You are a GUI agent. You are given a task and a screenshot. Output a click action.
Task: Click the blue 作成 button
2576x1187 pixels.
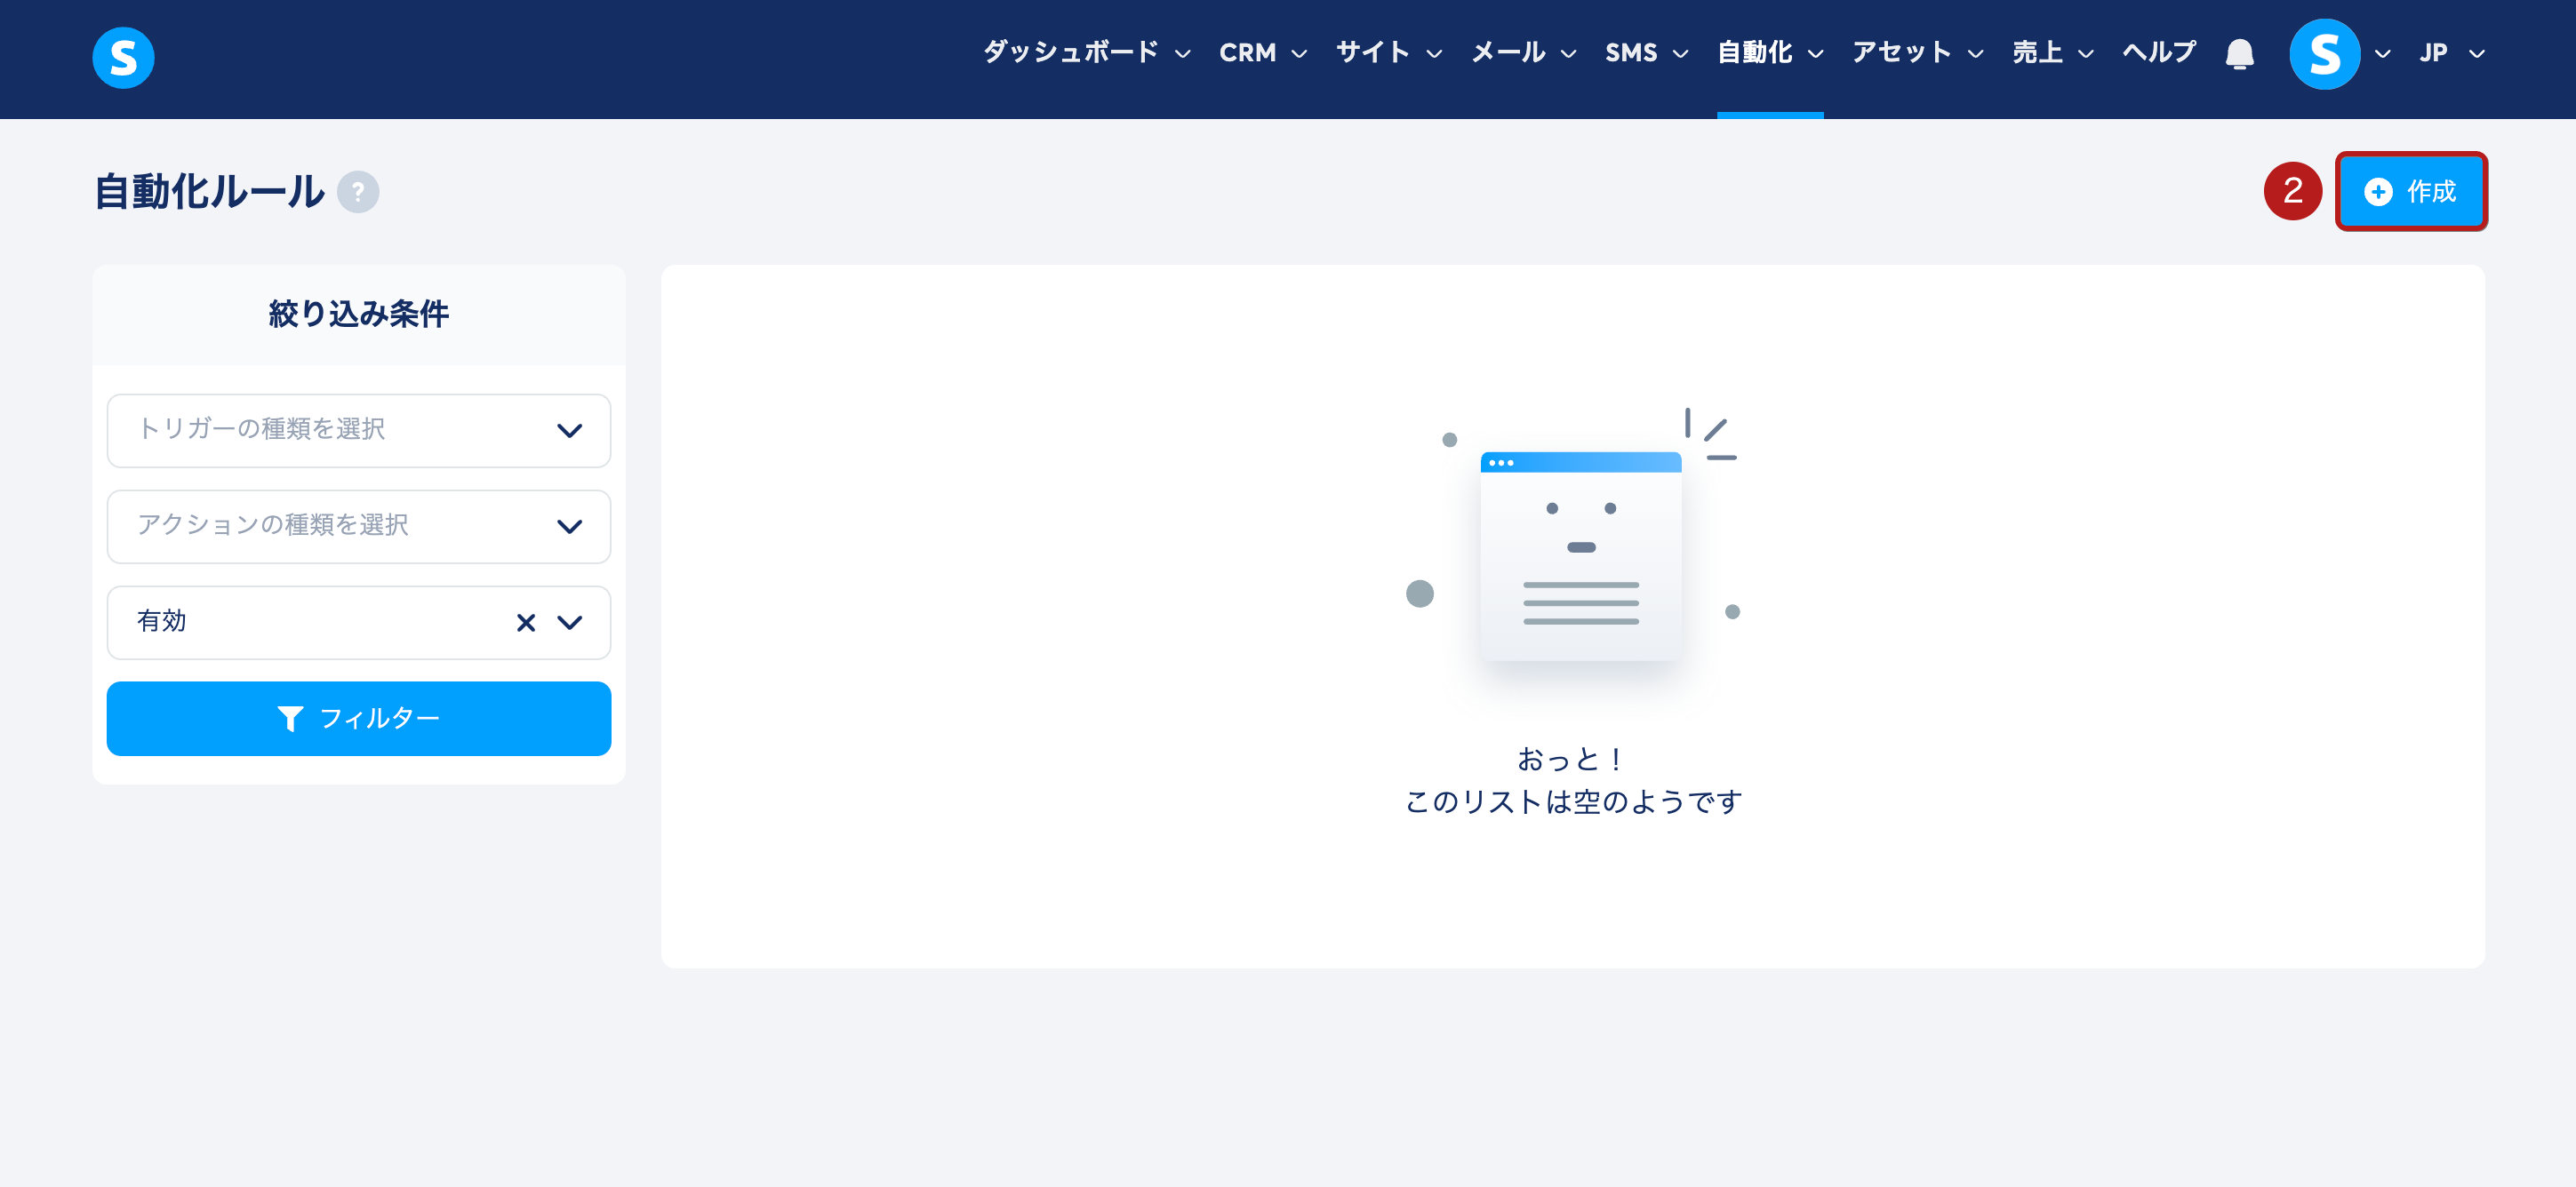pyautogui.click(x=2410, y=191)
